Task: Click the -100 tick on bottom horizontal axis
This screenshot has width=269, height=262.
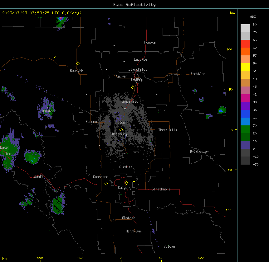Action: coord(39,258)
